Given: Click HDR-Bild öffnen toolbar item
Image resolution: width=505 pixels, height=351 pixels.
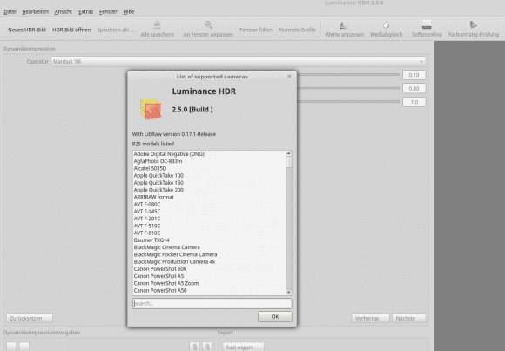Looking at the screenshot, I should click(x=71, y=30).
